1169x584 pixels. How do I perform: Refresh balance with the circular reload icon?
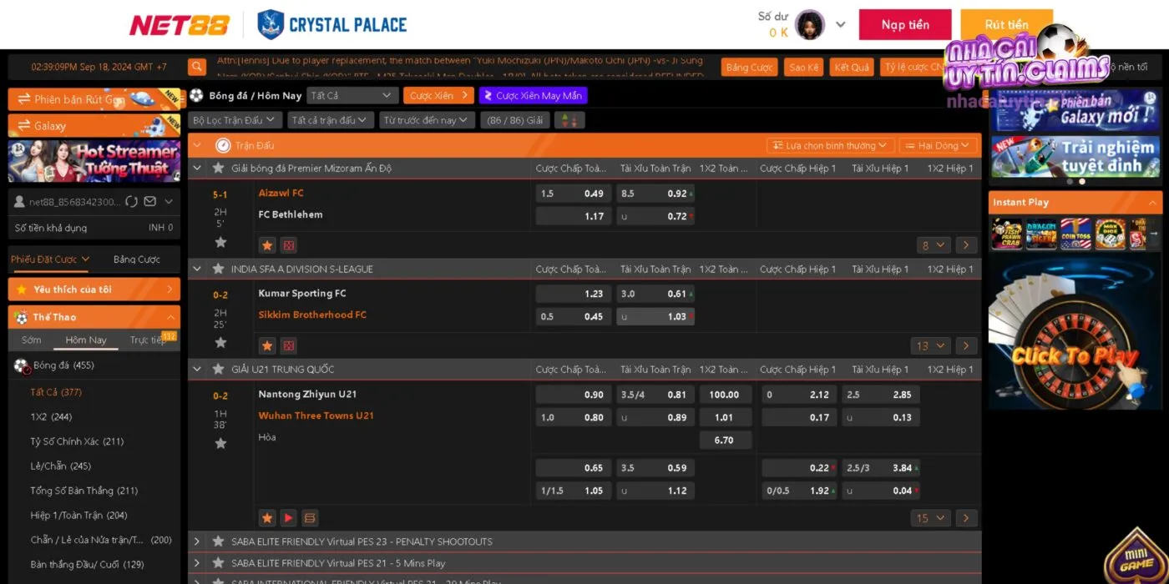pyautogui.click(x=129, y=201)
